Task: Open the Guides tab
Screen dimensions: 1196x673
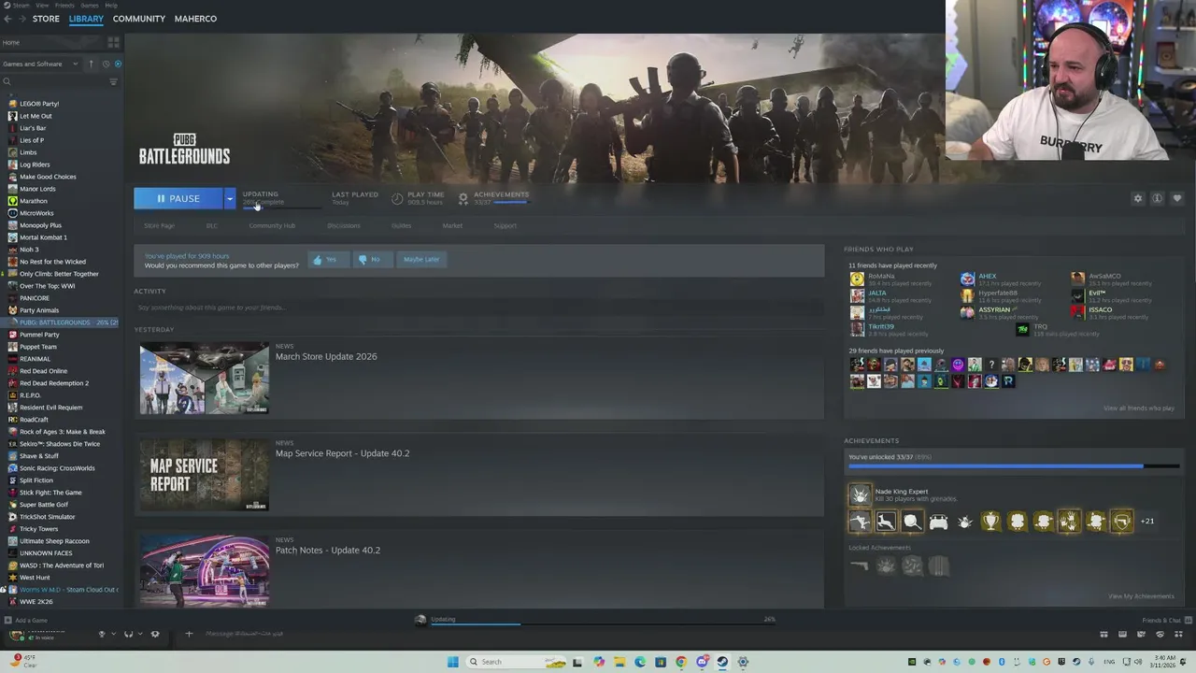Action: [x=401, y=225]
